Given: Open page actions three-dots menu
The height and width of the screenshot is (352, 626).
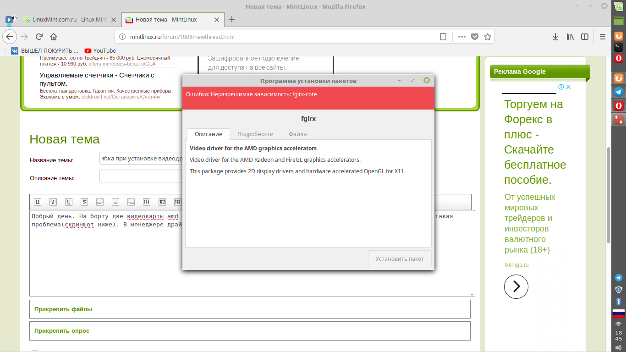Looking at the screenshot, I should tap(462, 37).
